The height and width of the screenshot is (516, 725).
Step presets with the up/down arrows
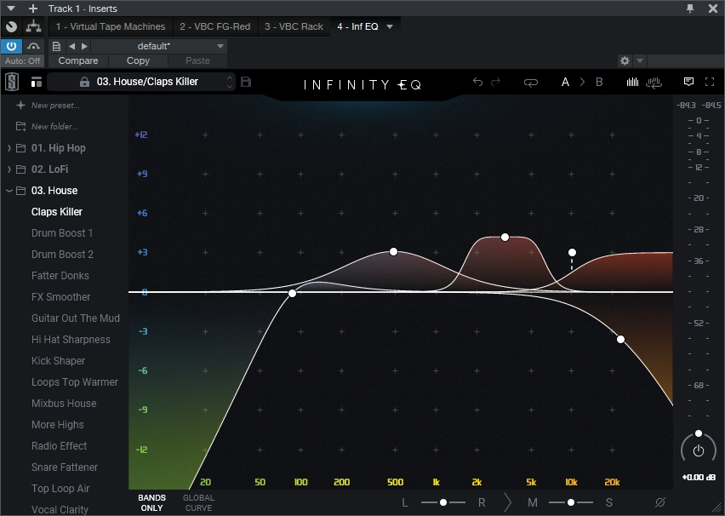(x=230, y=82)
